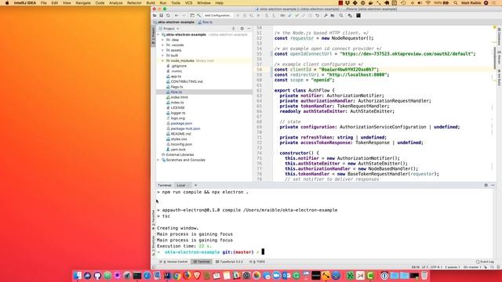Click the Build hammer icon in toolbar
The width and height of the screenshot is (502, 282).
pyautogui.click(x=198, y=16)
